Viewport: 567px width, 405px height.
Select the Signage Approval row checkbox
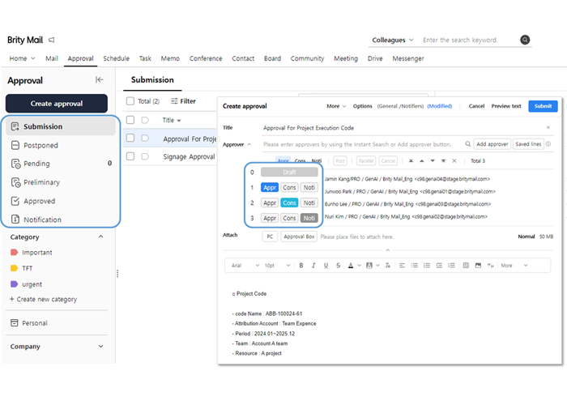point(130,158)
